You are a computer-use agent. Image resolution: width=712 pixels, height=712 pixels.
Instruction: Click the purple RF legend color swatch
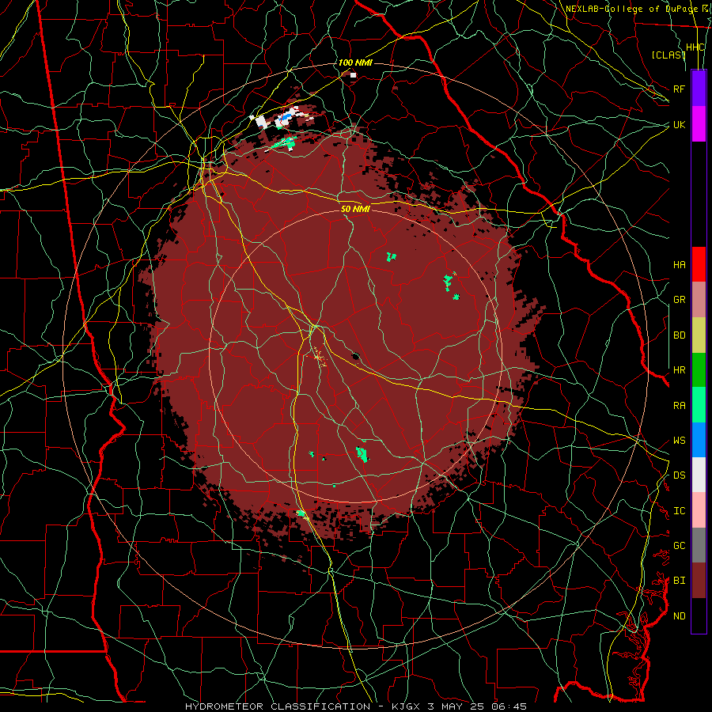699,89
